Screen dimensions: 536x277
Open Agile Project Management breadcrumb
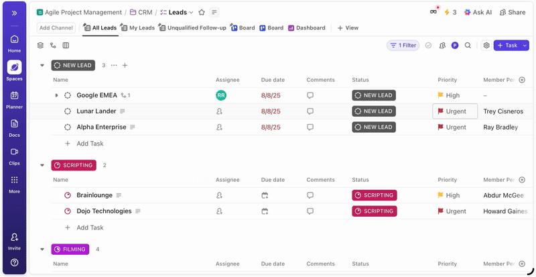tap(79, 12)
